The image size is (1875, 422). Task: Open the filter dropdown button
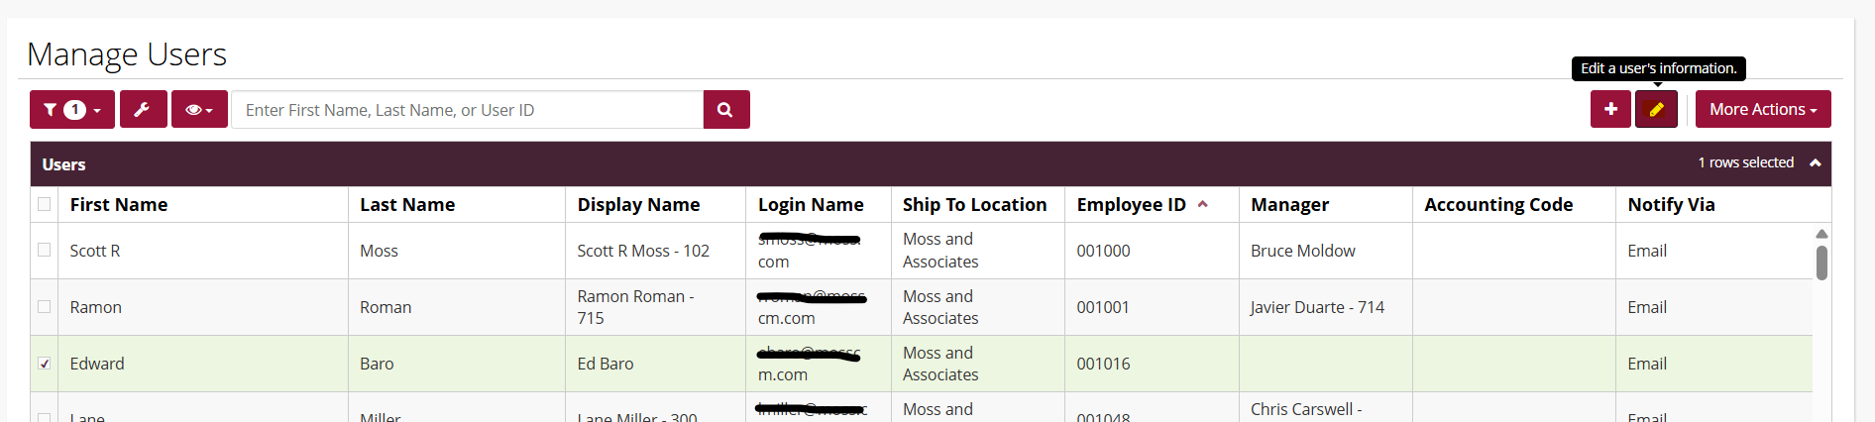click(x=72, y=110)
